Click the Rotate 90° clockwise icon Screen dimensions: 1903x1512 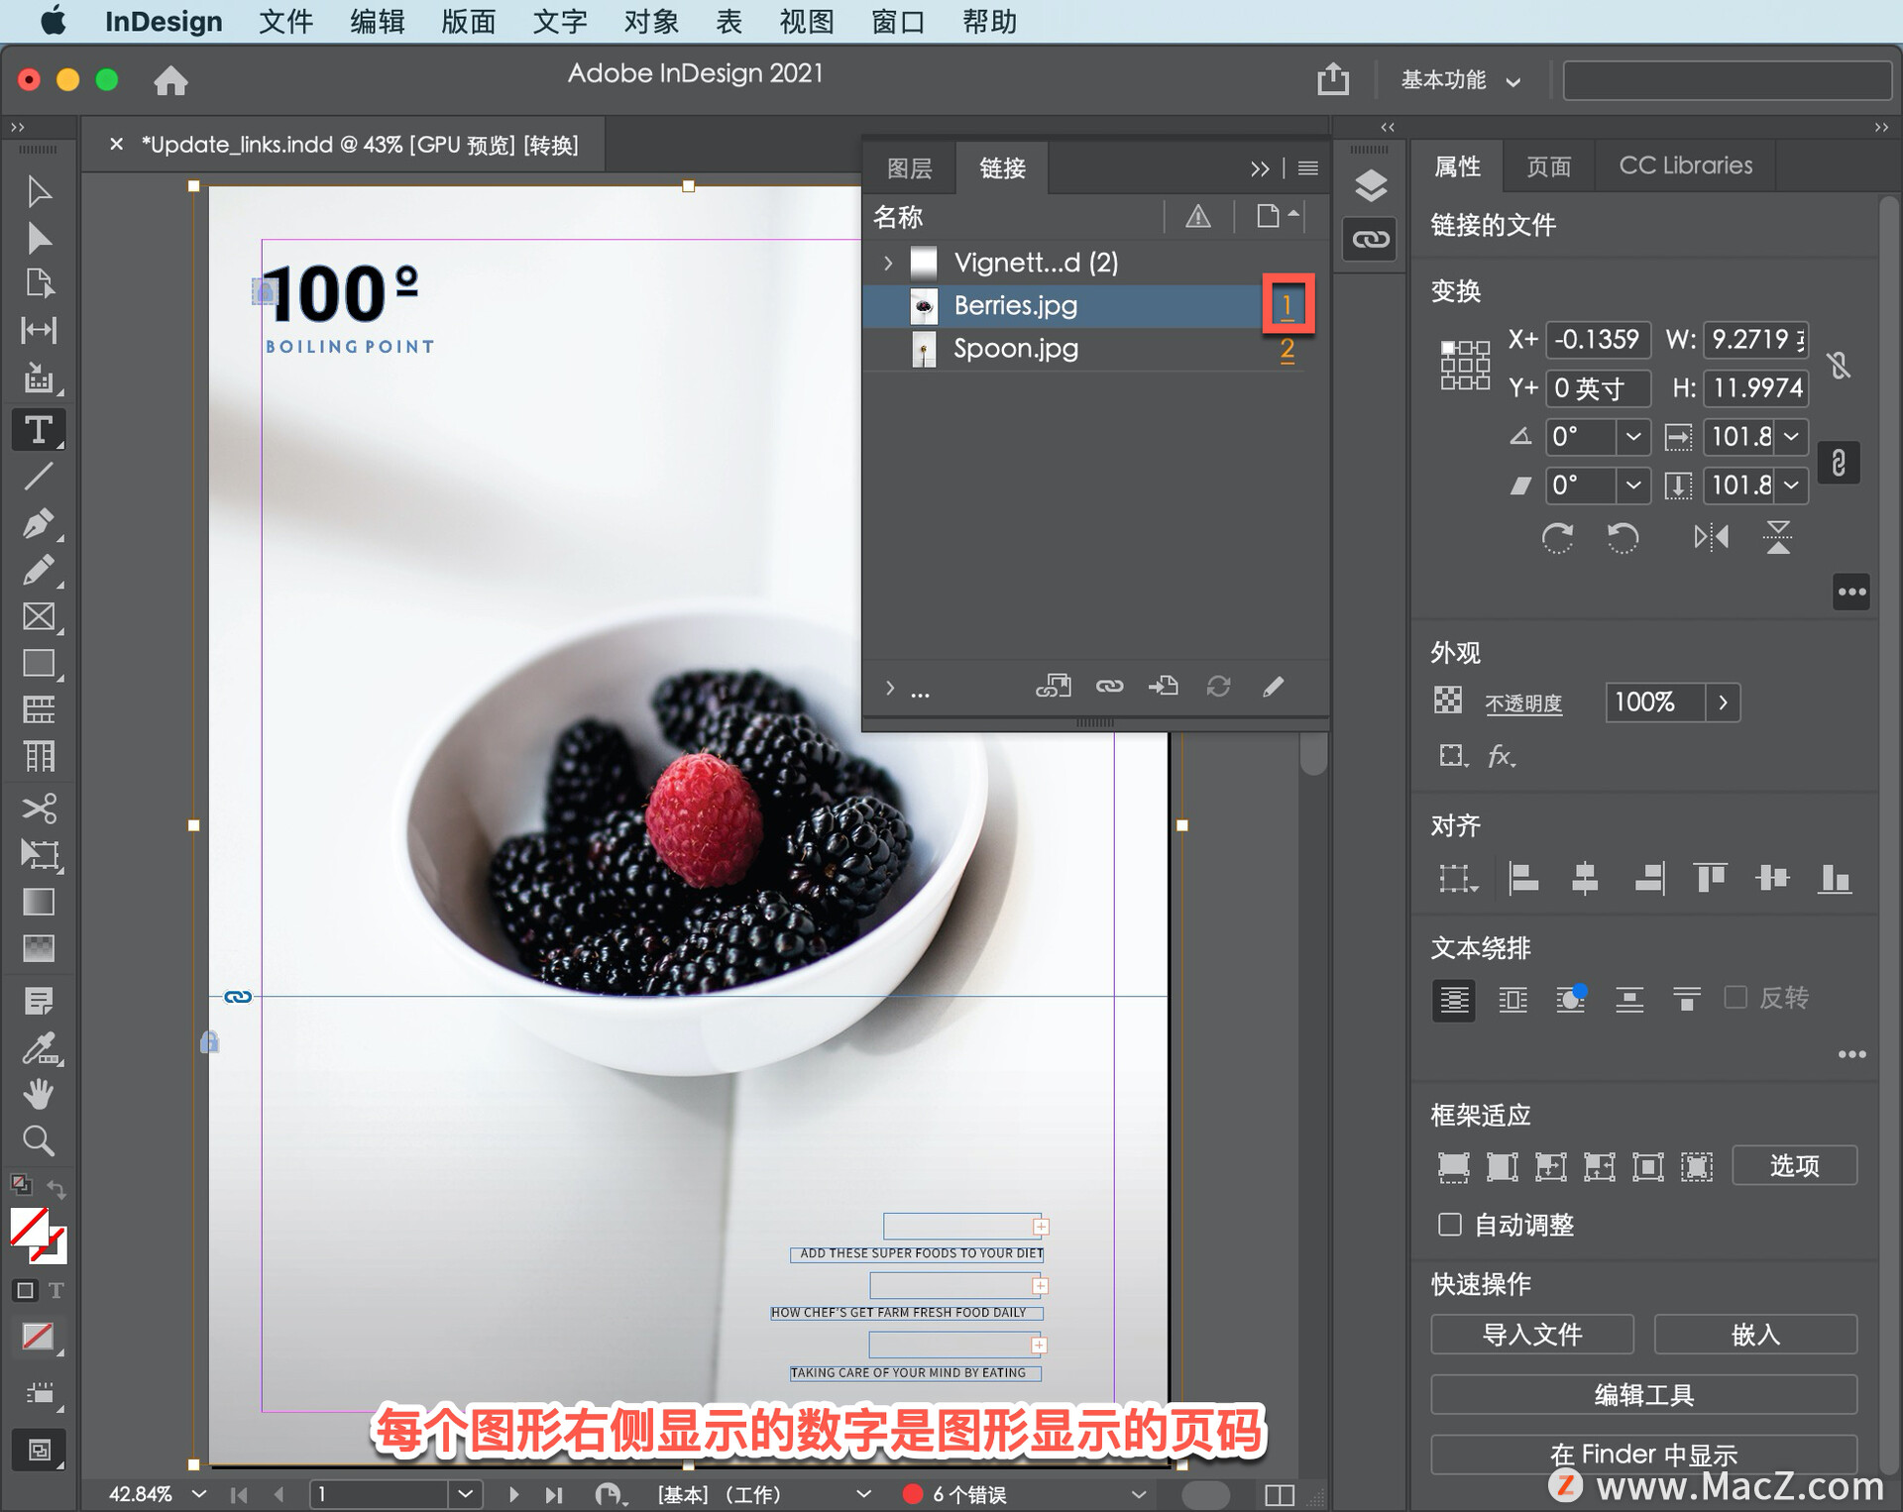pos(1557,538)
